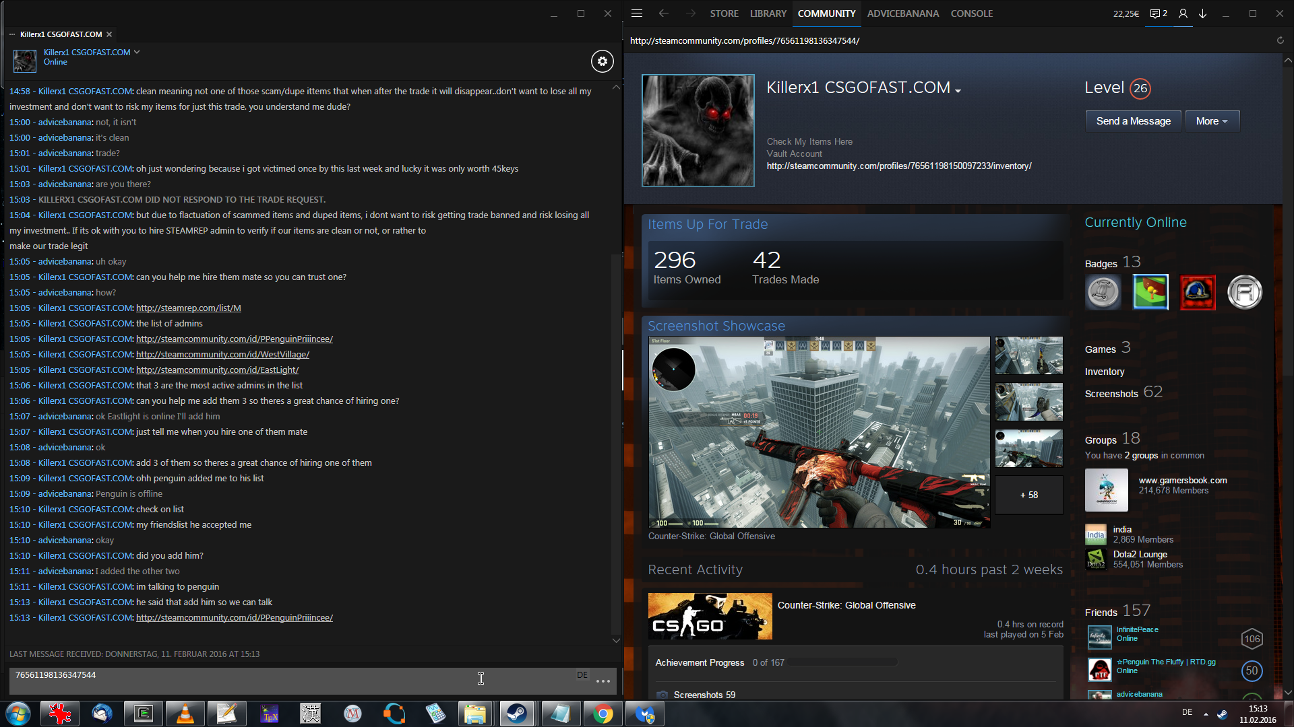Open the chat settings gear icon

coord(602,61)
